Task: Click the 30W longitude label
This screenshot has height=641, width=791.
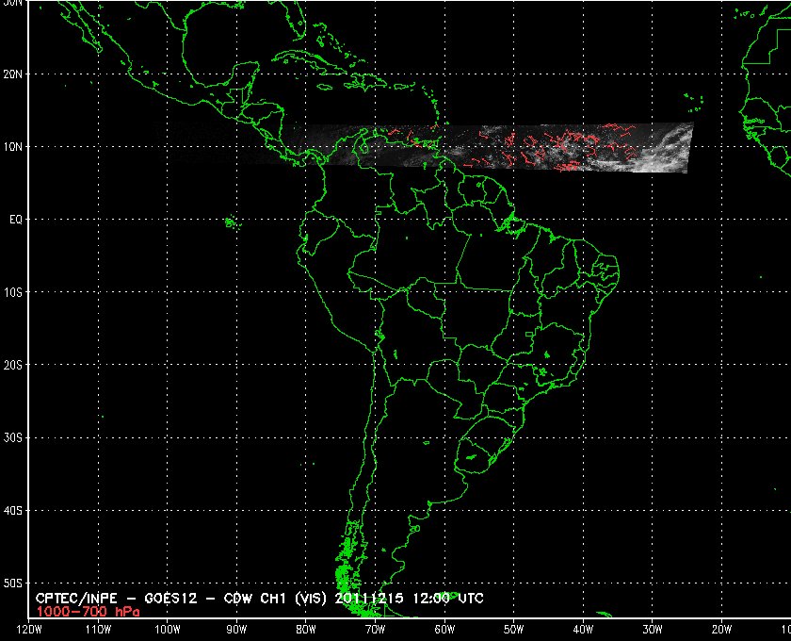Action: (x=653, y=630)
